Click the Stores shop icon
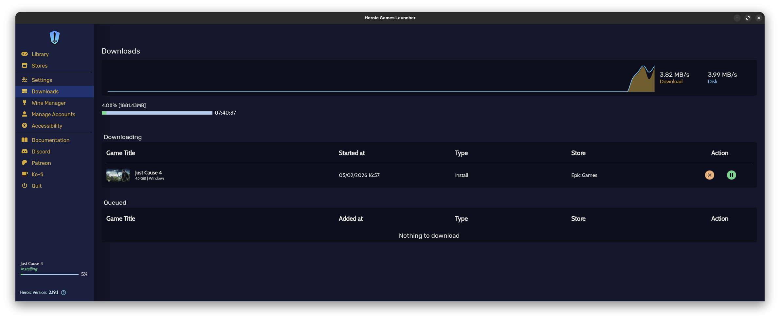The image size is (780, 320). [25, 65]
